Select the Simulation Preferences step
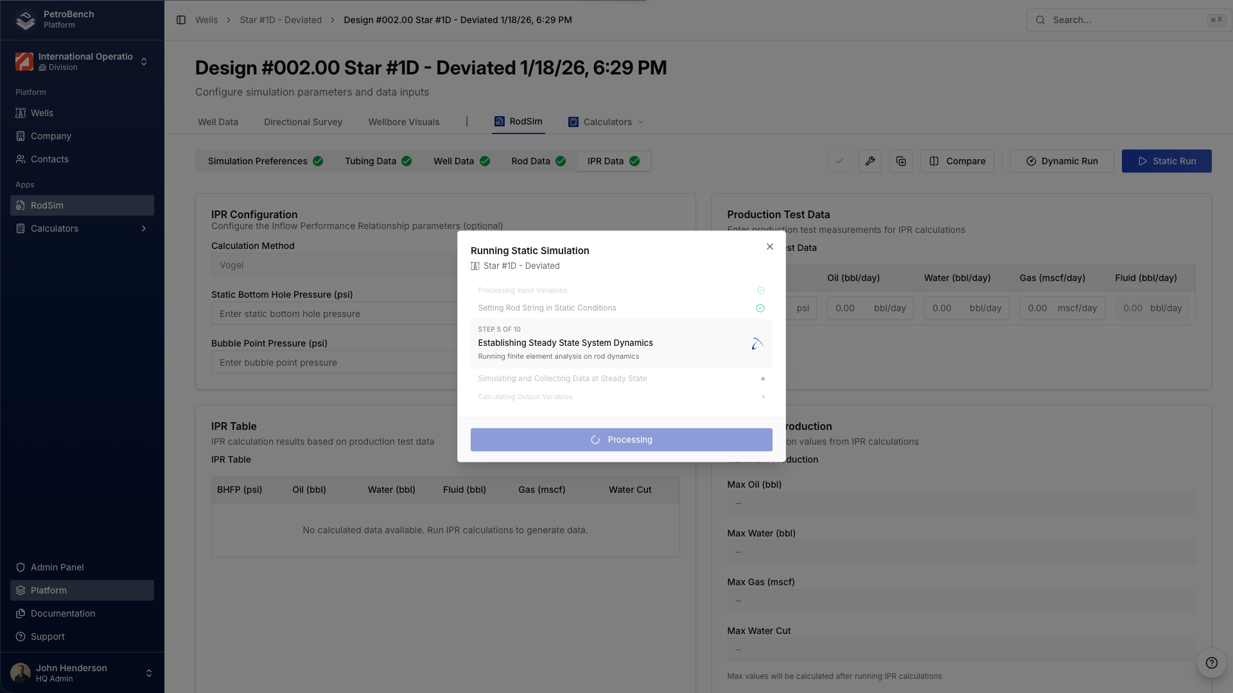This screenshot has width=1233, height=693. 265,161
